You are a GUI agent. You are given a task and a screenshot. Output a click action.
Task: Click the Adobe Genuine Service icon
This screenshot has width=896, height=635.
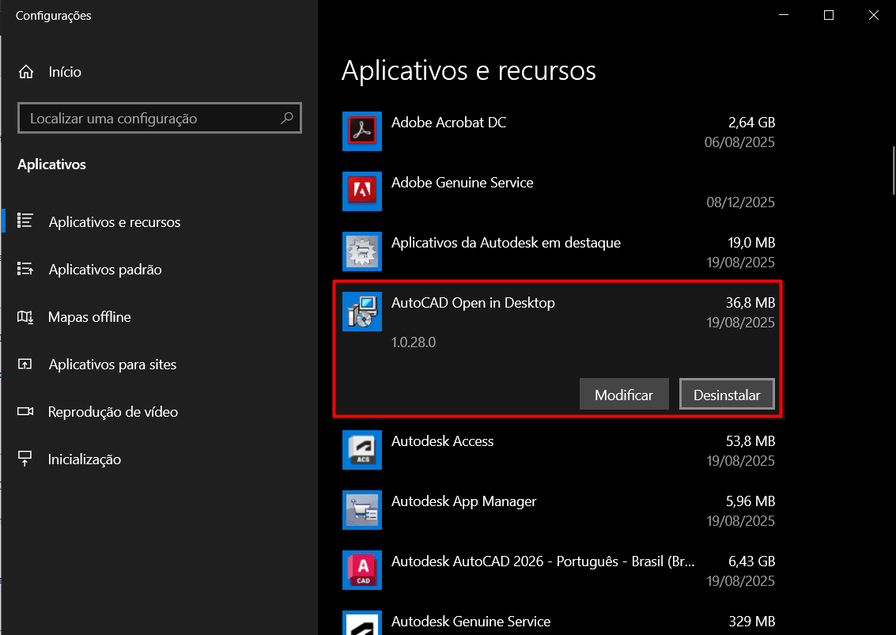362,191
